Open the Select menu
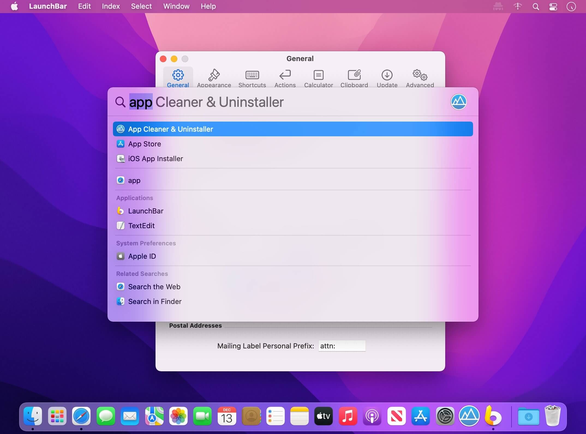586x434 pixels. (x=141, y=6)
